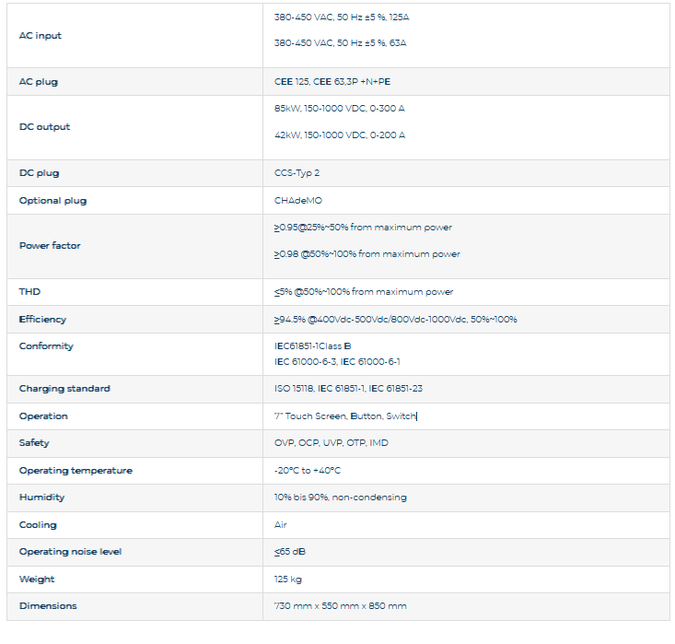Click the Power factor row label

(x=50, y=246)
